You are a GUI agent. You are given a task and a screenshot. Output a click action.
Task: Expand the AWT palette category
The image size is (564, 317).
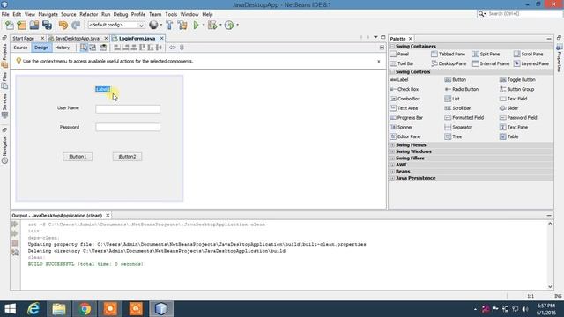pos(392,165)
